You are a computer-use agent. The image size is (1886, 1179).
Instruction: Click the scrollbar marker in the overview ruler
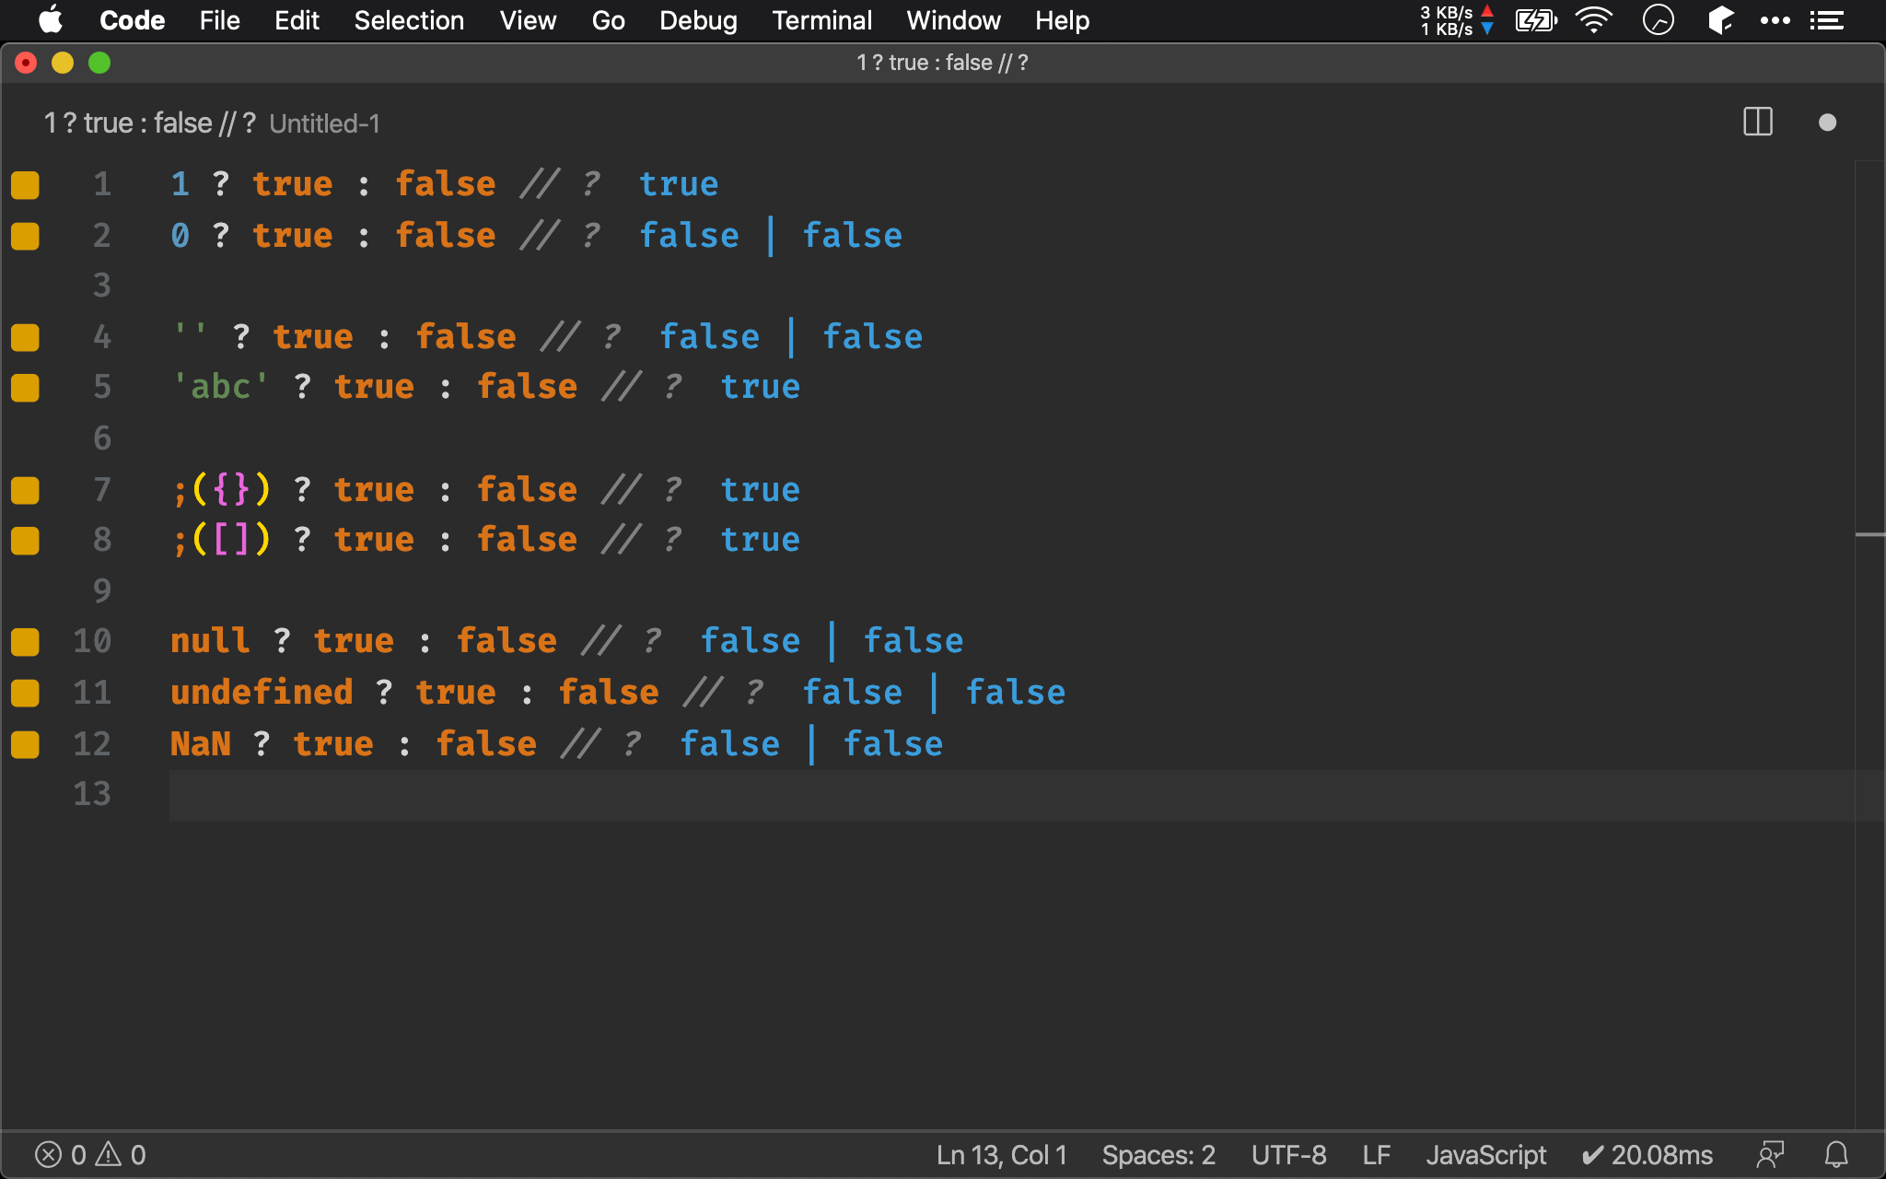(x=1869, y=534)
